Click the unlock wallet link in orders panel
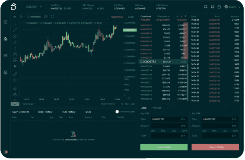Viewport: 245px width, 160px height. click(x=70, y=140)
